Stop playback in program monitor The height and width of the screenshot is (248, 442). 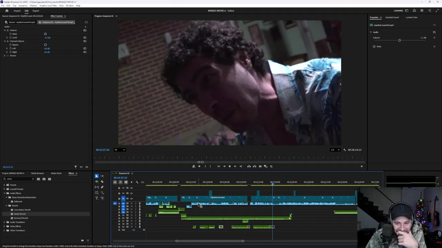pyautogui.click(x=230, y=166)
